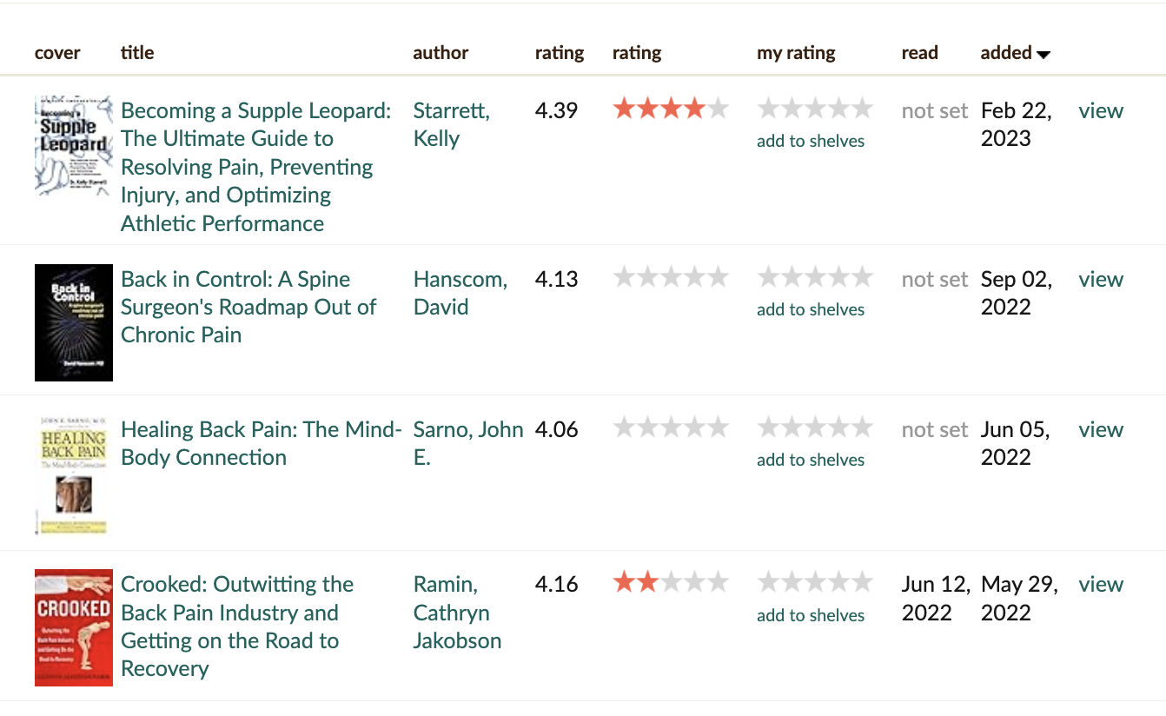Rate Healing Back Pain one star
Screen dimensions: 1166x716
pos(768,428)
